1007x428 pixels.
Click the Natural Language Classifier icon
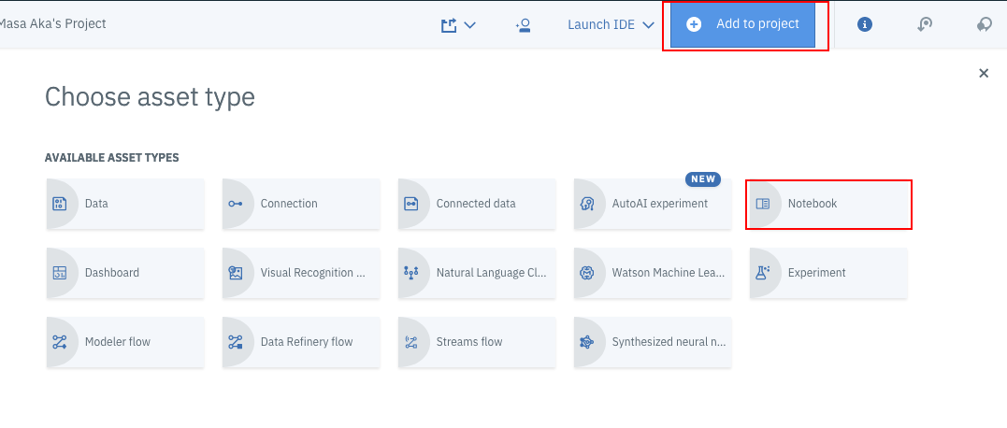411,273
